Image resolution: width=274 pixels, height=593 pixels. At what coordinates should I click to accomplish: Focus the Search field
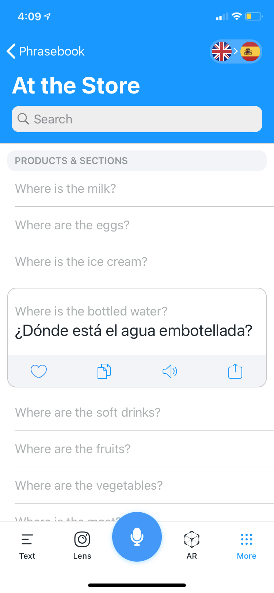[x=137, y=119]
